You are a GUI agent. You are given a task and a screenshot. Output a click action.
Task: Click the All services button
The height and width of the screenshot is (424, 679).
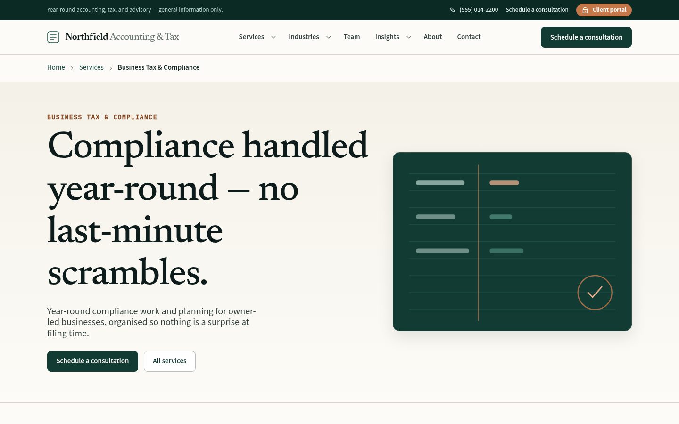(x=170, y=361)
